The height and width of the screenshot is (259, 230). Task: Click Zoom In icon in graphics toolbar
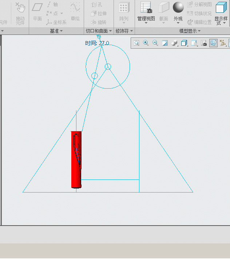(x=146, y=43)
